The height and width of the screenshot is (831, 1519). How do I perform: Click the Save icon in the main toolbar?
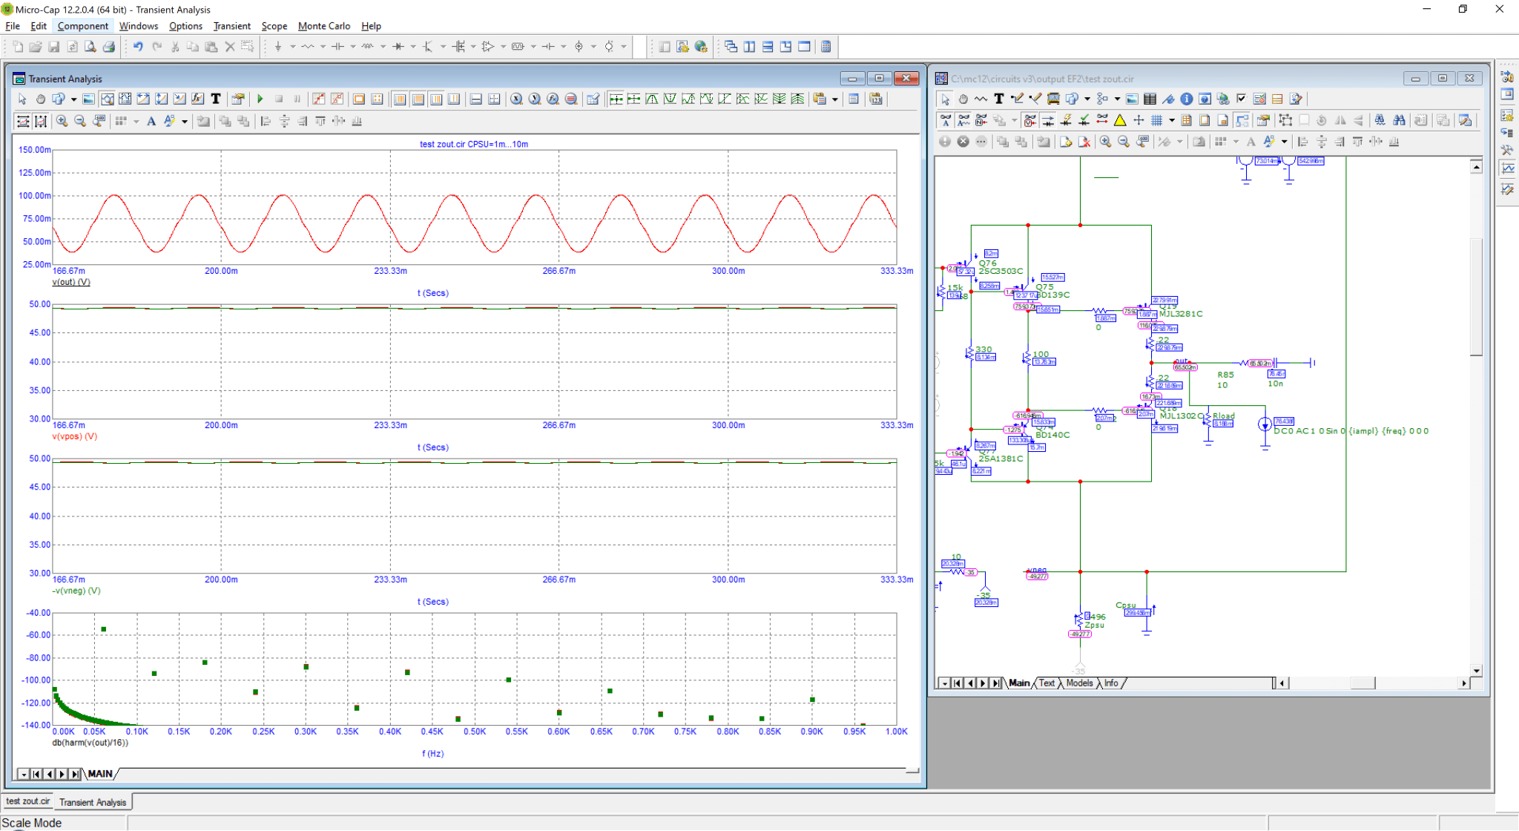click(53, 47)
